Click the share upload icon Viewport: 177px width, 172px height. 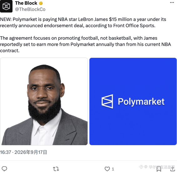(x=173, y=169)
